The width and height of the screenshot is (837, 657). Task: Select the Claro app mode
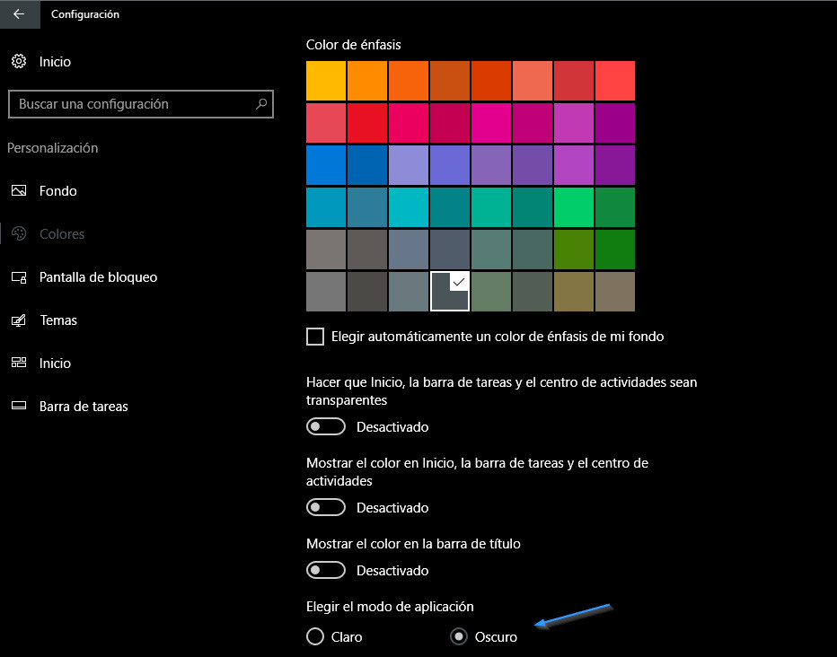tap(315, 636)
